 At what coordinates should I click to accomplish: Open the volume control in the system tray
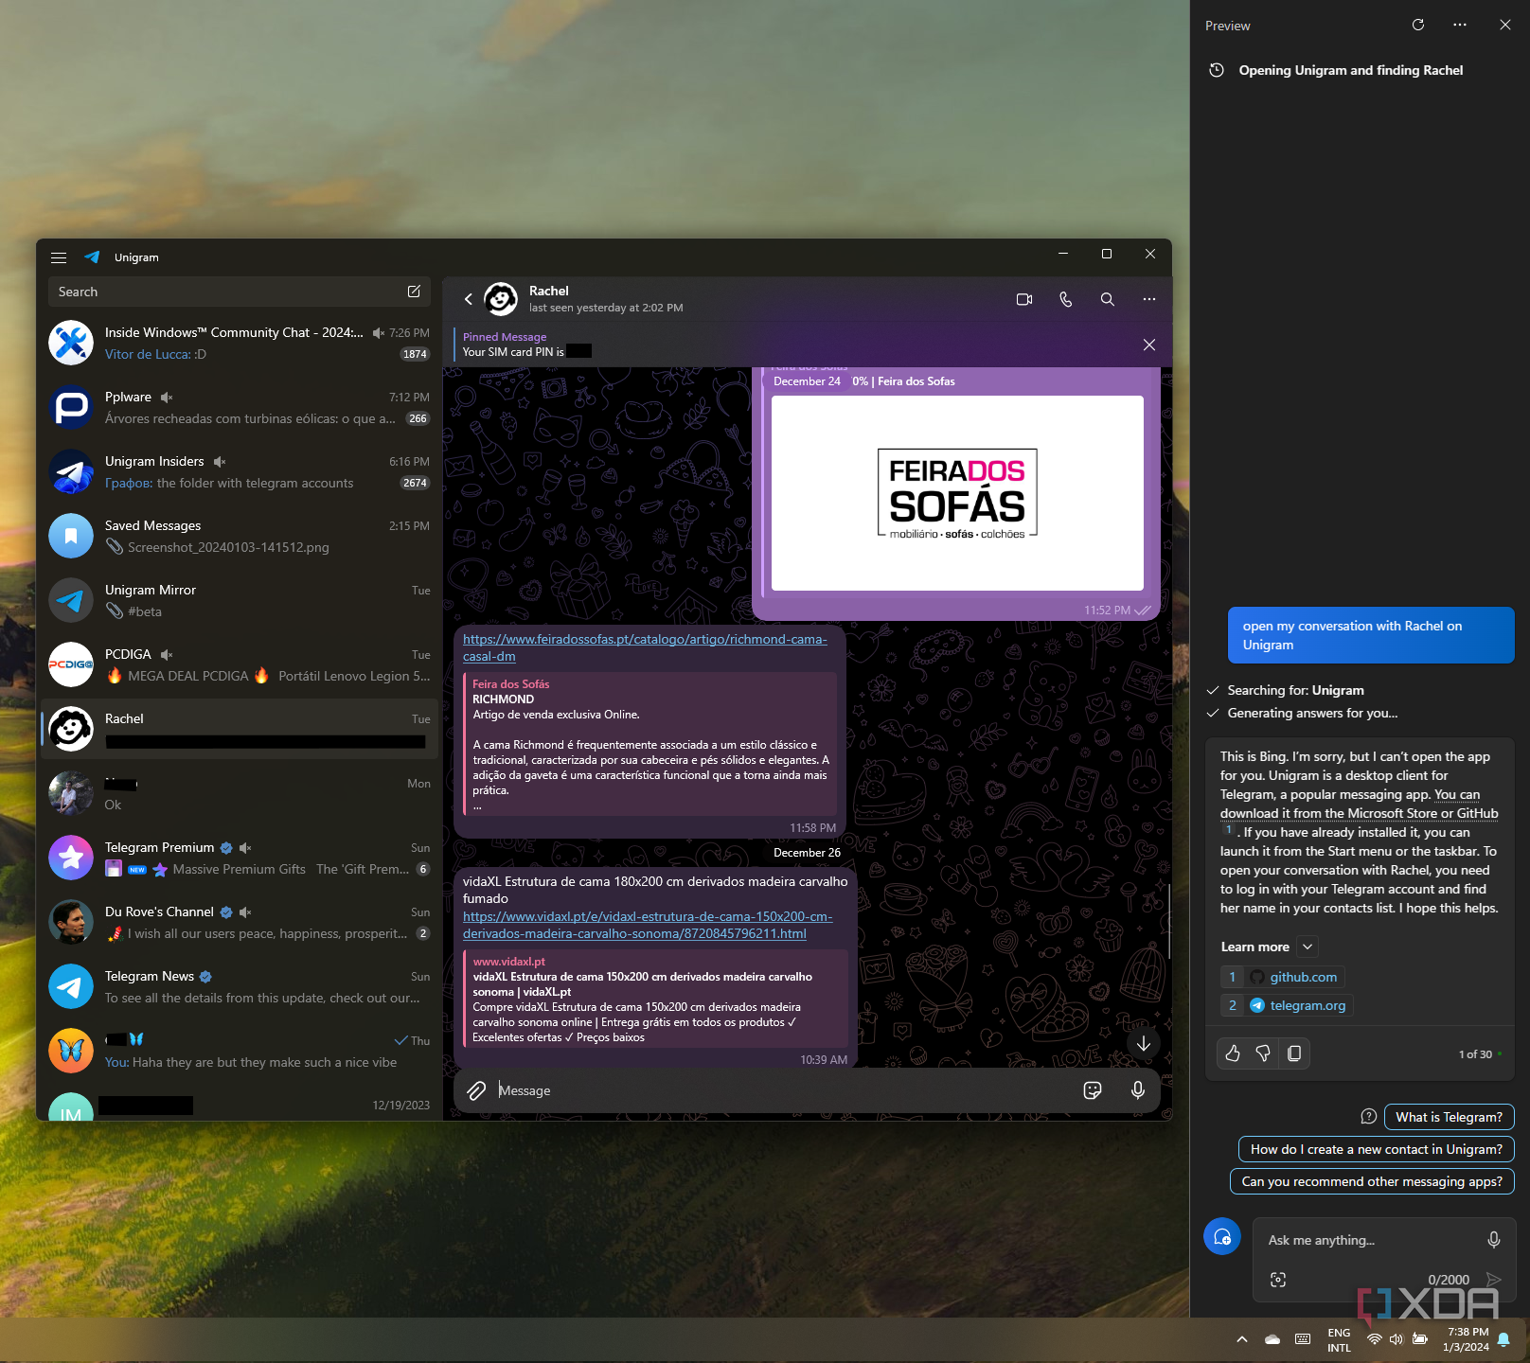1396,1339
